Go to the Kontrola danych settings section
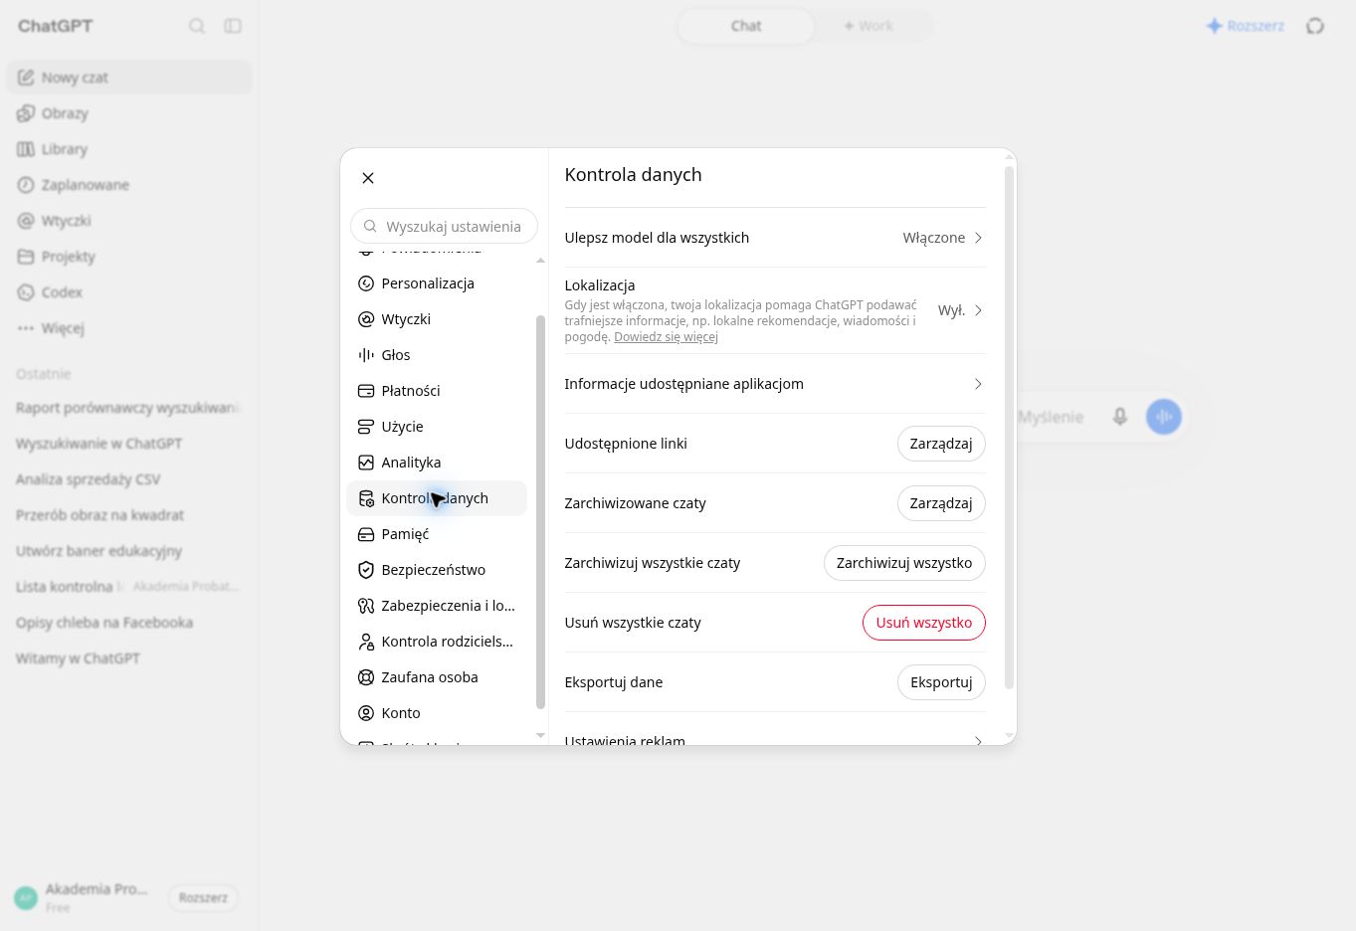This screenshot has width=1356, height=931. point(436,498)
